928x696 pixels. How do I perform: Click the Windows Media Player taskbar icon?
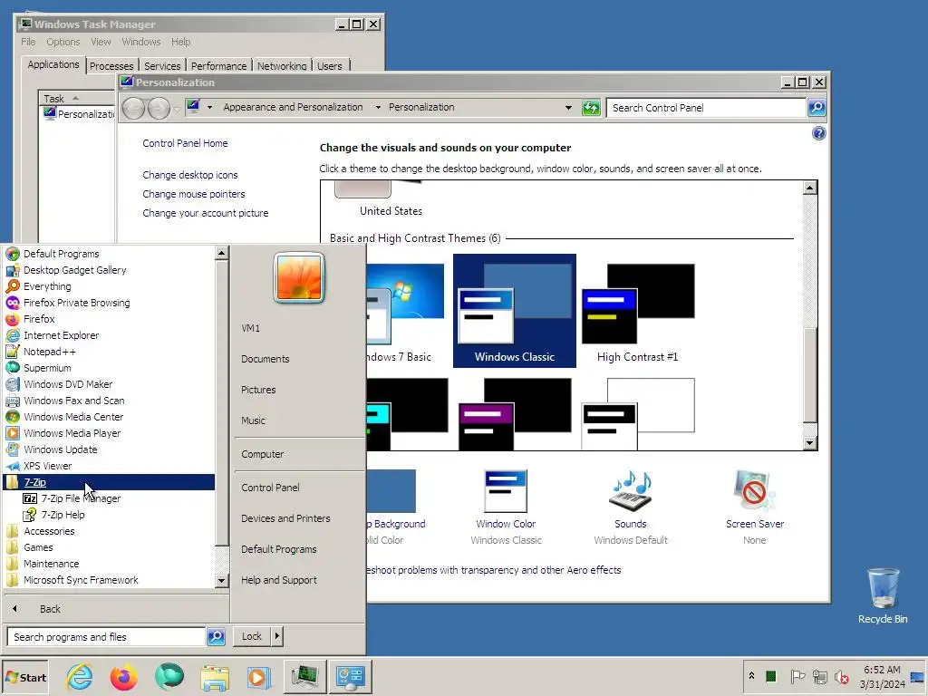(258, 676)
